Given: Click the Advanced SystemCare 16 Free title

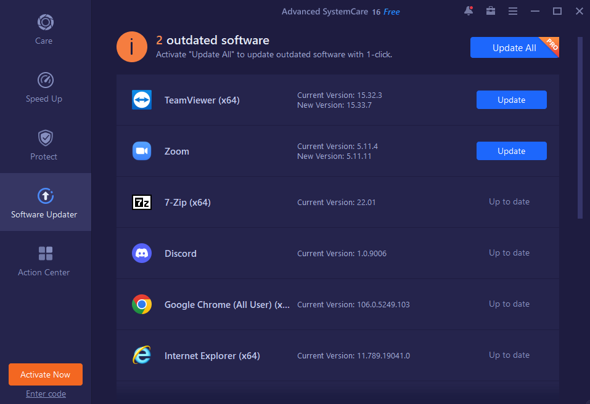Looking at the screenshot, I should pyautogui.click(x=340, y=12).
